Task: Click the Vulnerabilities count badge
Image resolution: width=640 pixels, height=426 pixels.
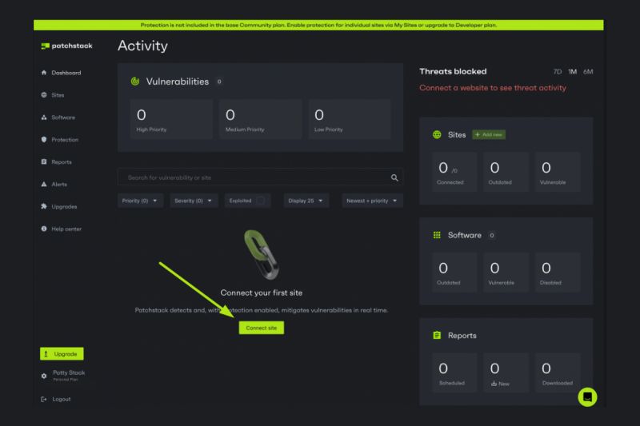Action: click(x=219, y=82)
